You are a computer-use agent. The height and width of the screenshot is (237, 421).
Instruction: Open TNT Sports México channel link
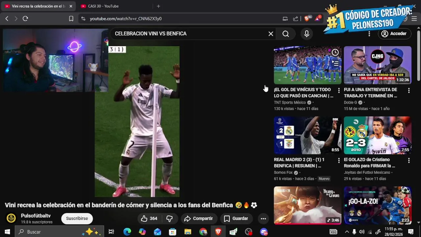point(290,103)
